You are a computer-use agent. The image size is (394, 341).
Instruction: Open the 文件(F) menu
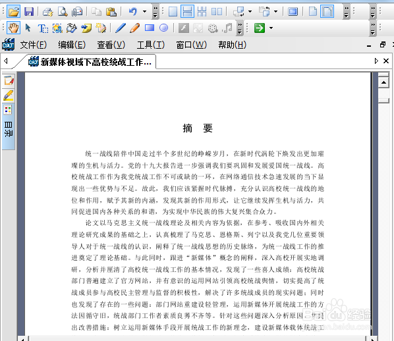pos(34,45)
